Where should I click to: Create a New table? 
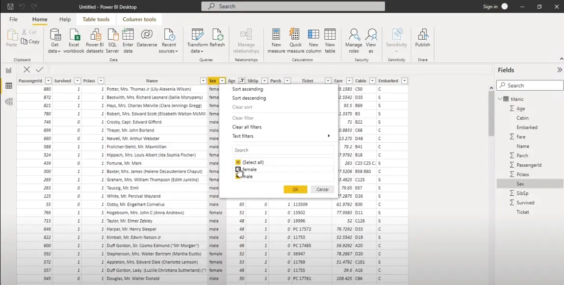pyautogui.click(x=330, y=41)
